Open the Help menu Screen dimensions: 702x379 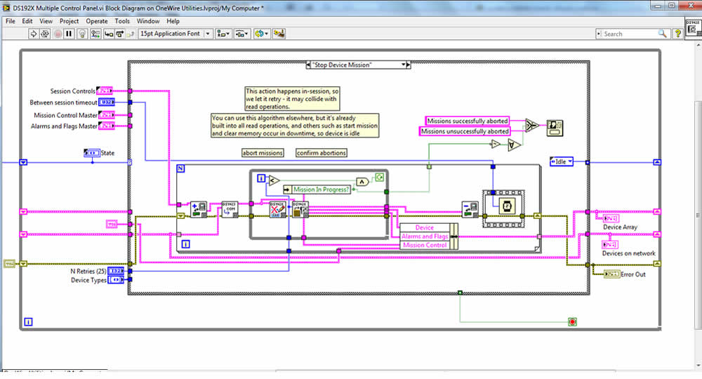(x=173, y=21)
